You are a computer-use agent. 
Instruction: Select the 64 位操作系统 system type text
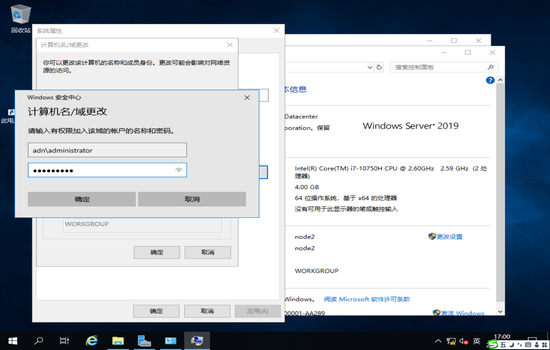[x=346, y=198]
